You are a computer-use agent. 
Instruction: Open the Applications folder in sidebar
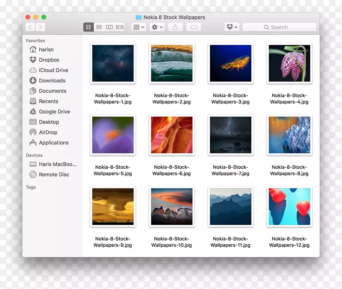[x=53, y=143]
